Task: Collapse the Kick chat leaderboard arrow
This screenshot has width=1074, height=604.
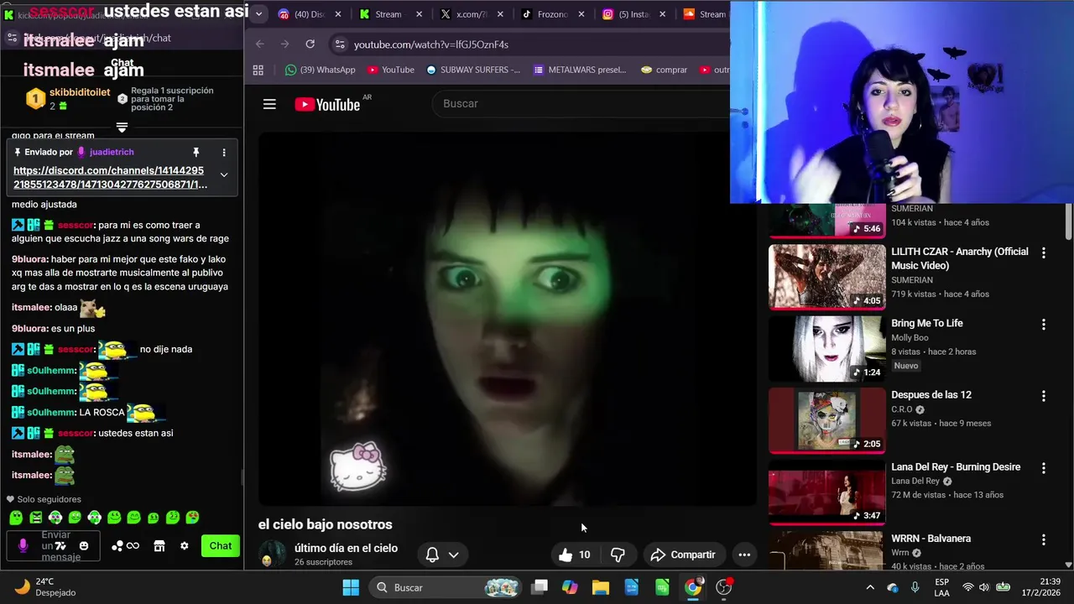Action: click(x=122, y=128)
